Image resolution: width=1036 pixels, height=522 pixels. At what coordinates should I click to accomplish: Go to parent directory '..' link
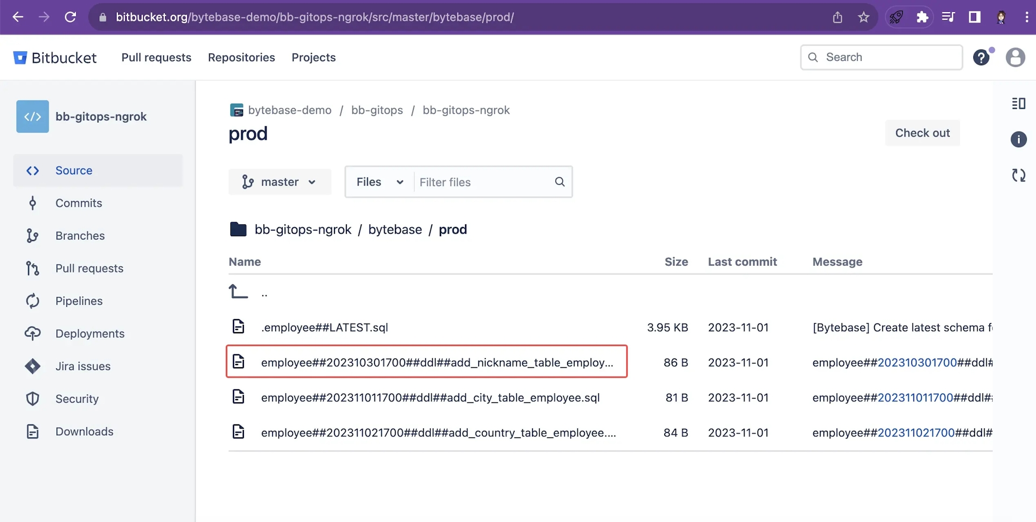tap(264, 293)
